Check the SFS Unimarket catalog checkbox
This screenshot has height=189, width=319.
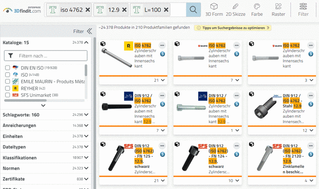[x=8, y=95]
